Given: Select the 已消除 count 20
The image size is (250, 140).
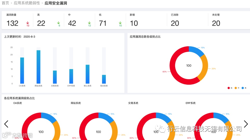Looking at the screenshot, I should tap(175, 23).
